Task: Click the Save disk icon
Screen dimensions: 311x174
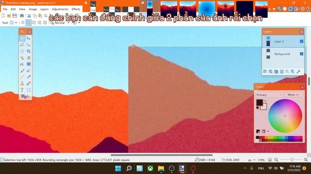Action: 15,15
